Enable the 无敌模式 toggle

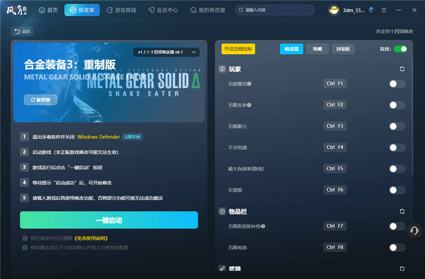coord(397,84)
